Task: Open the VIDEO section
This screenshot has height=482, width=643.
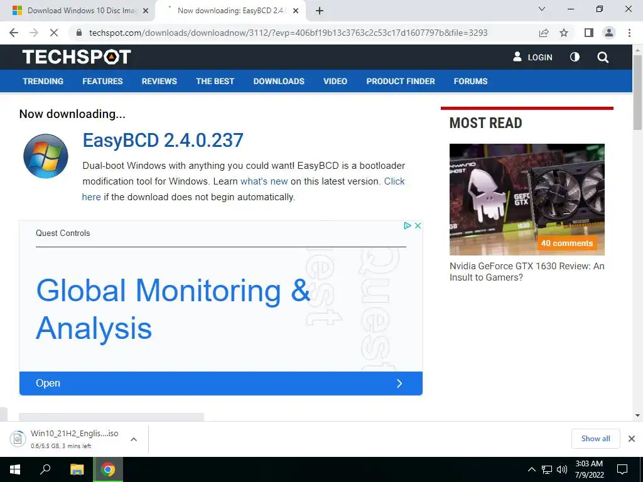Action: 335,81
